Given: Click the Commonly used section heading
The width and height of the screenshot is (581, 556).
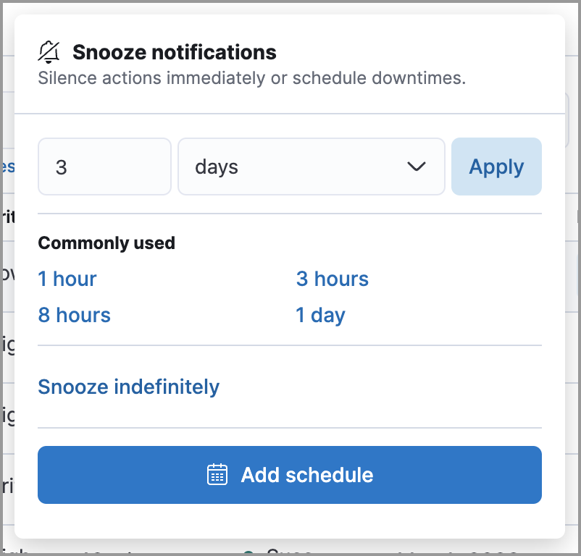Looking at the screenshot, I should coord(106,243).
